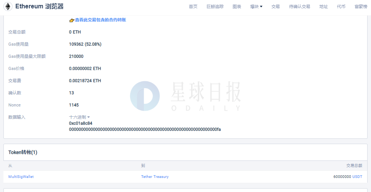
Task: Click the Token转帐(1) section header
Action: point(23,152)
